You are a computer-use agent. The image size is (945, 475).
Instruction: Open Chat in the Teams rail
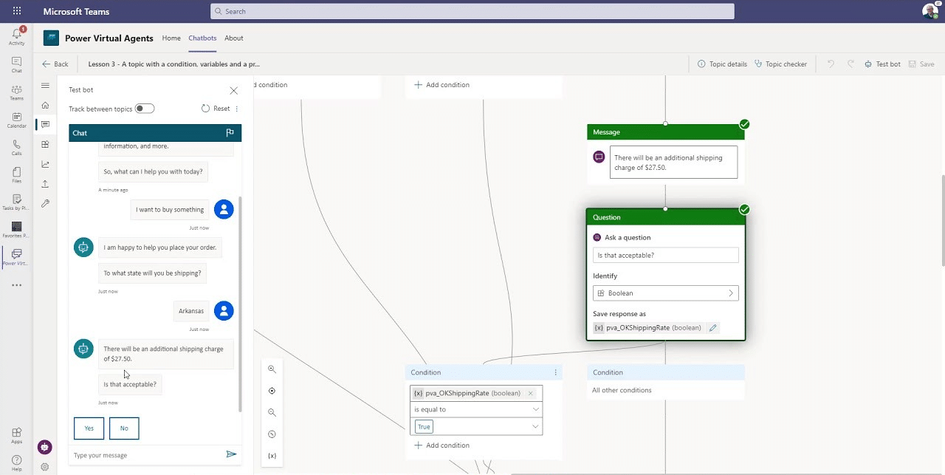pos(16,64)
